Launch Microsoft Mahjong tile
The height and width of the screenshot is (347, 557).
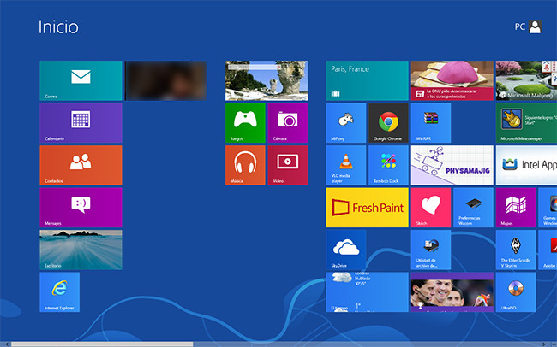pyautogui.click(x=526, y=80)
